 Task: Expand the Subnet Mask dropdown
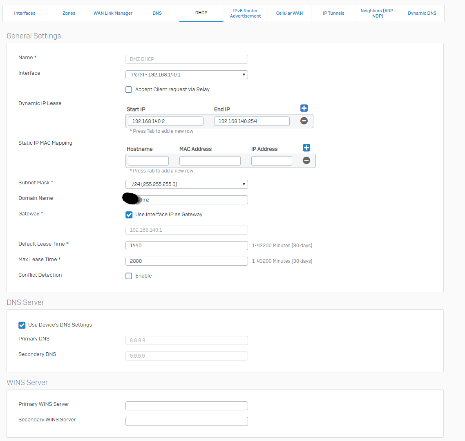(x=186, y=184)
